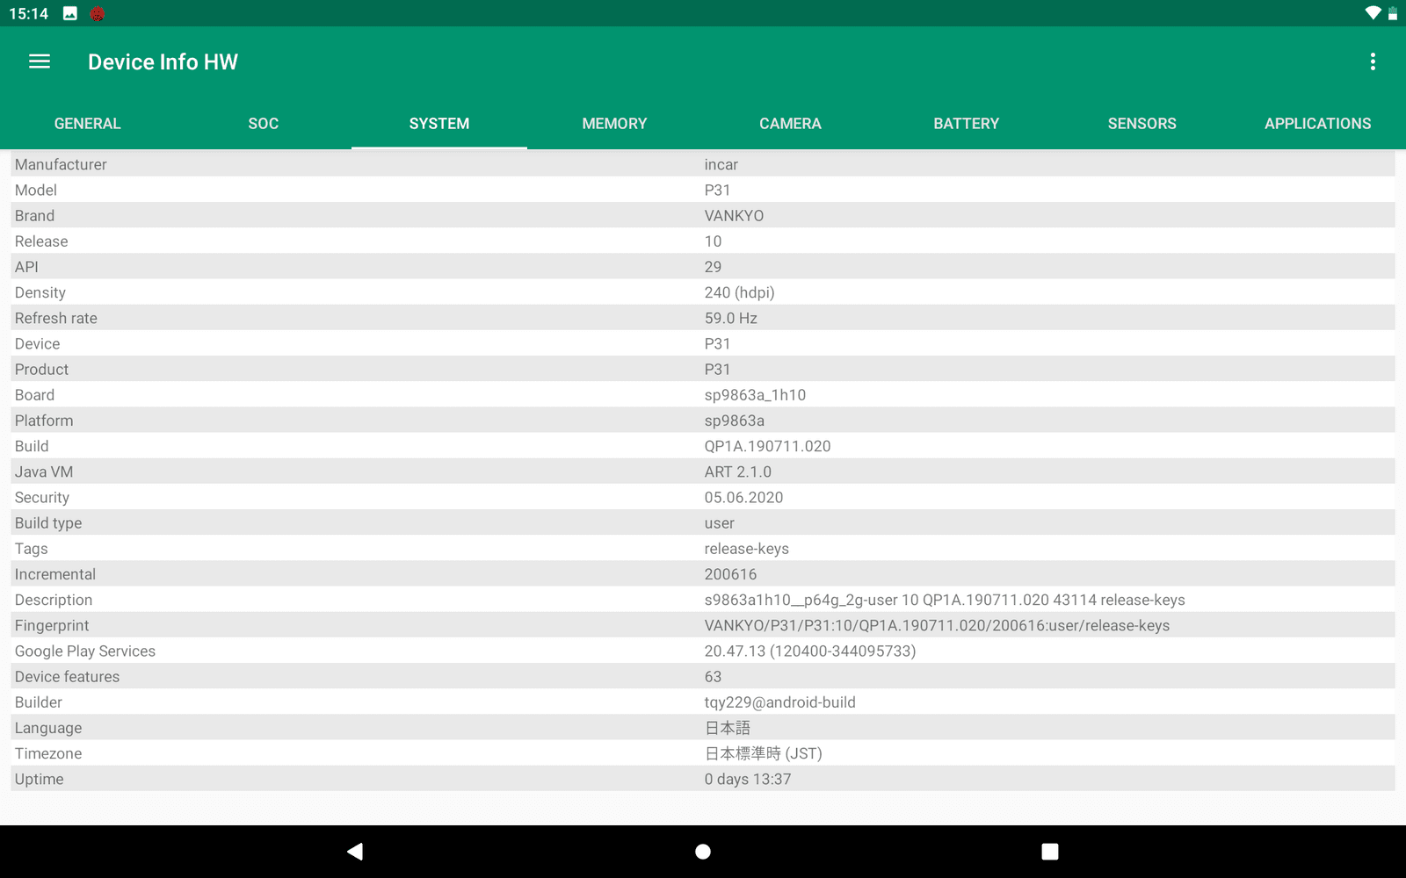Viewport: 1406px width, 878px height.
Task: Tap the image notification icon in status bar
Action: click(70, 13)
